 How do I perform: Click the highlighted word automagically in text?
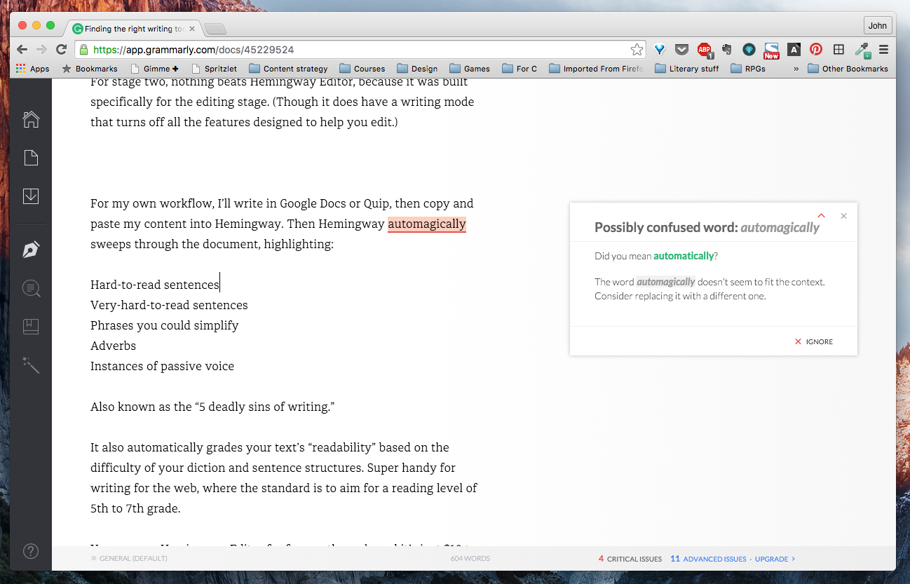[427, 224]
